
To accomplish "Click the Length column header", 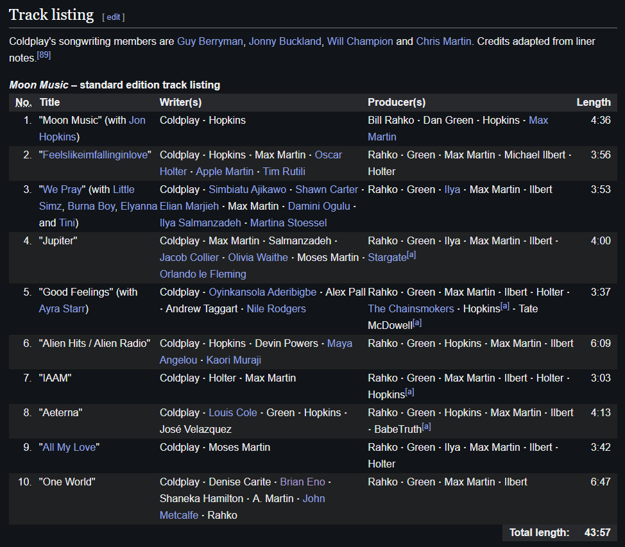I will [594, 103].
